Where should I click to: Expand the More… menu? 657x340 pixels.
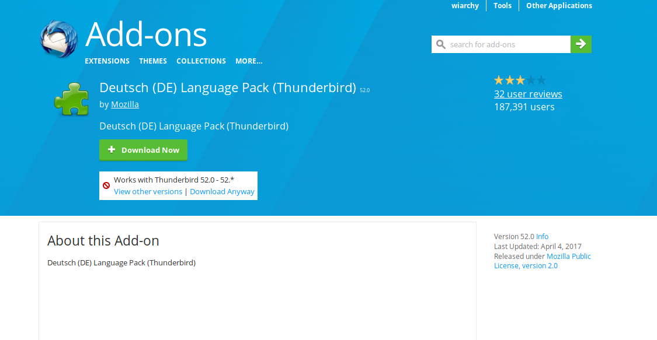(x=249, y=61)
